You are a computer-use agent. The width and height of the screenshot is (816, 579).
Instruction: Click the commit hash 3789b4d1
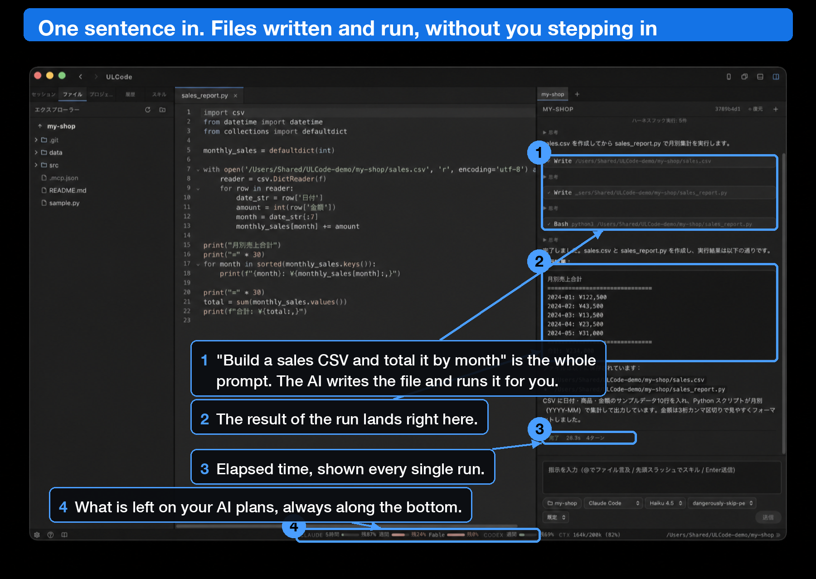click(x=728, y=109)
